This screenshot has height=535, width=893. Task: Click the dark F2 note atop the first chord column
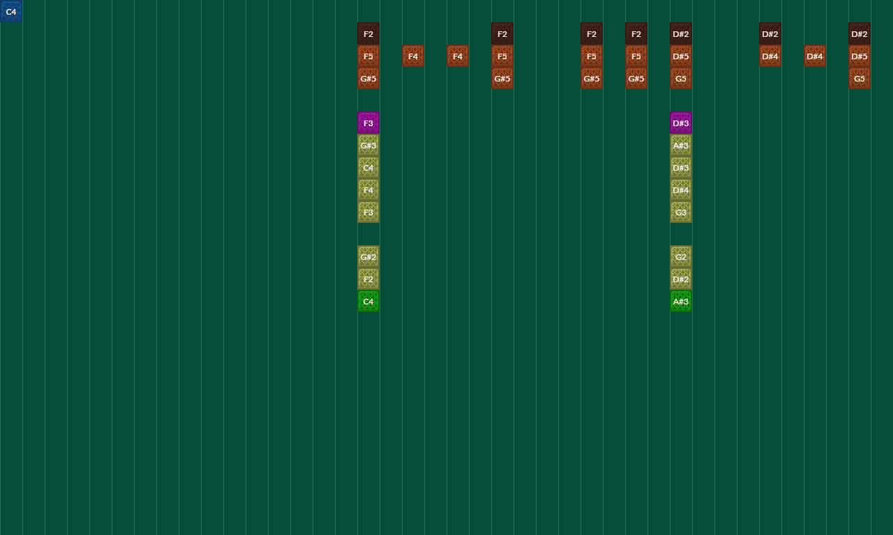tap(368, 34)
